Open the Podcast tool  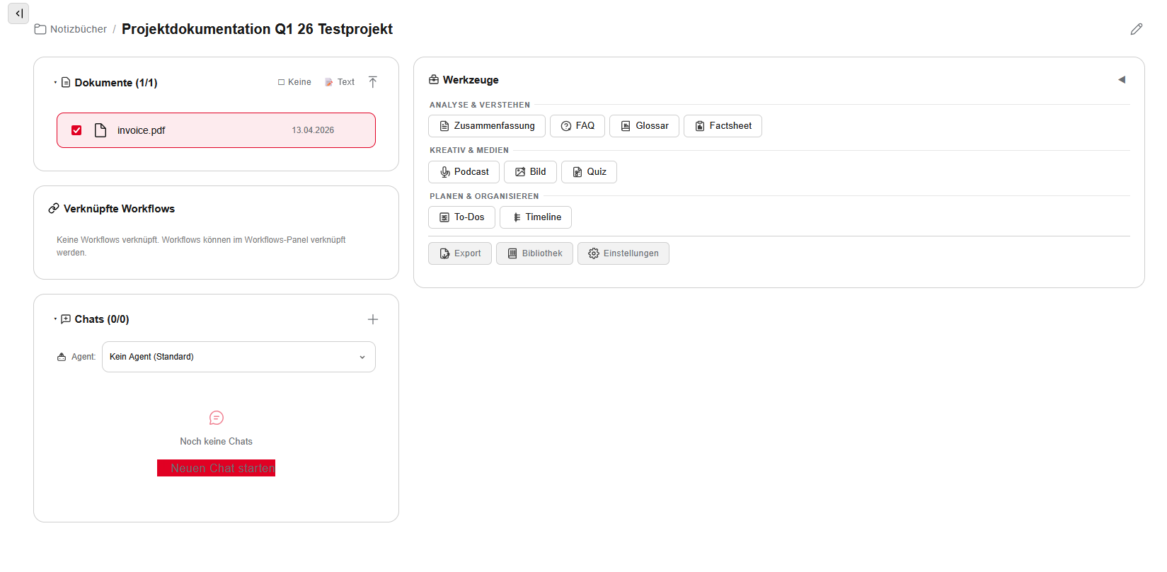pos(464,172)
